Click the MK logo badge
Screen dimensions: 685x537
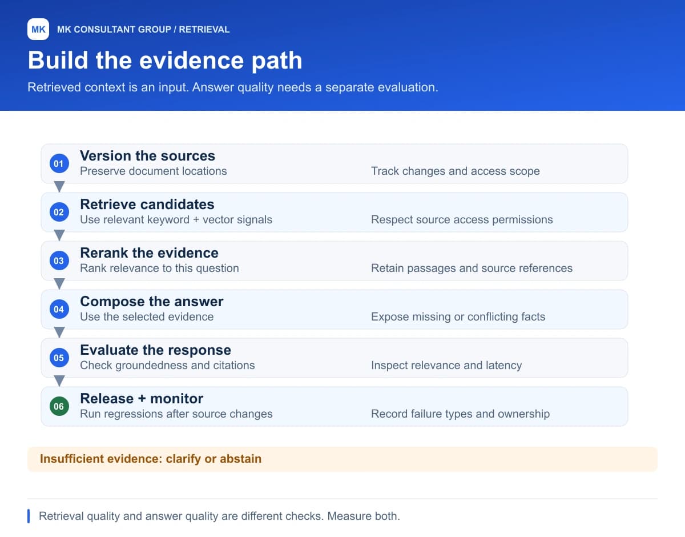pyautogui.click(x=38, y=29)
